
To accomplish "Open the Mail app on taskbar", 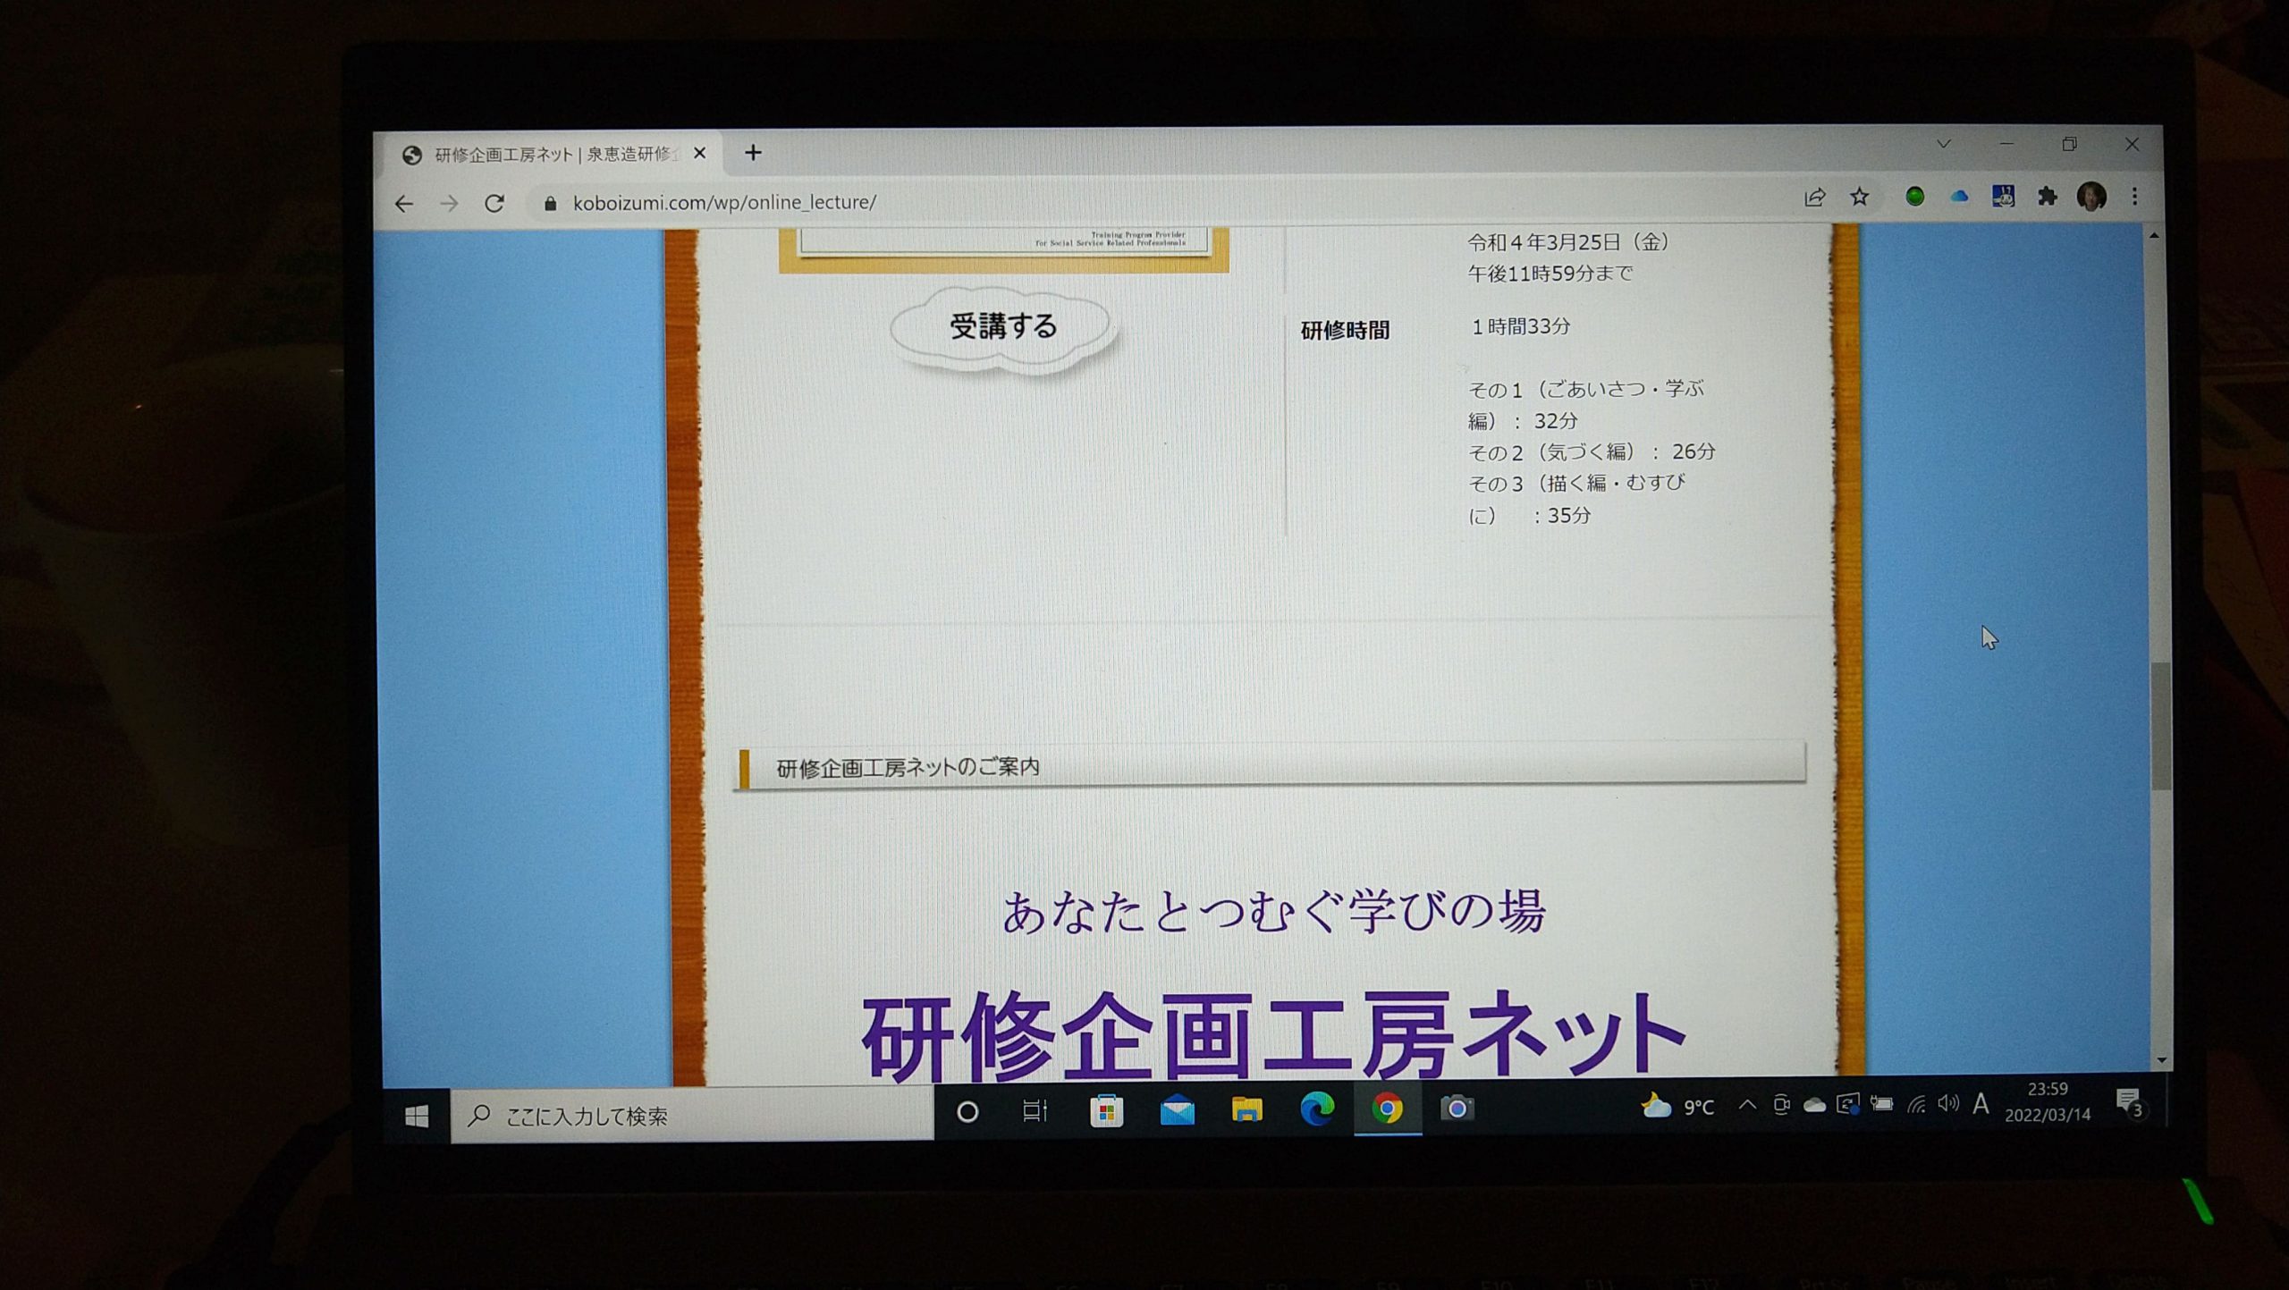I will (1177, 1110).
